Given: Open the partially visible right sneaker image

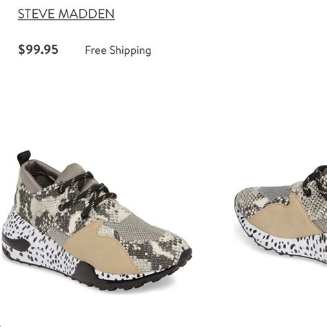Looking at the screenshot, I should click(x=281, y=214).
